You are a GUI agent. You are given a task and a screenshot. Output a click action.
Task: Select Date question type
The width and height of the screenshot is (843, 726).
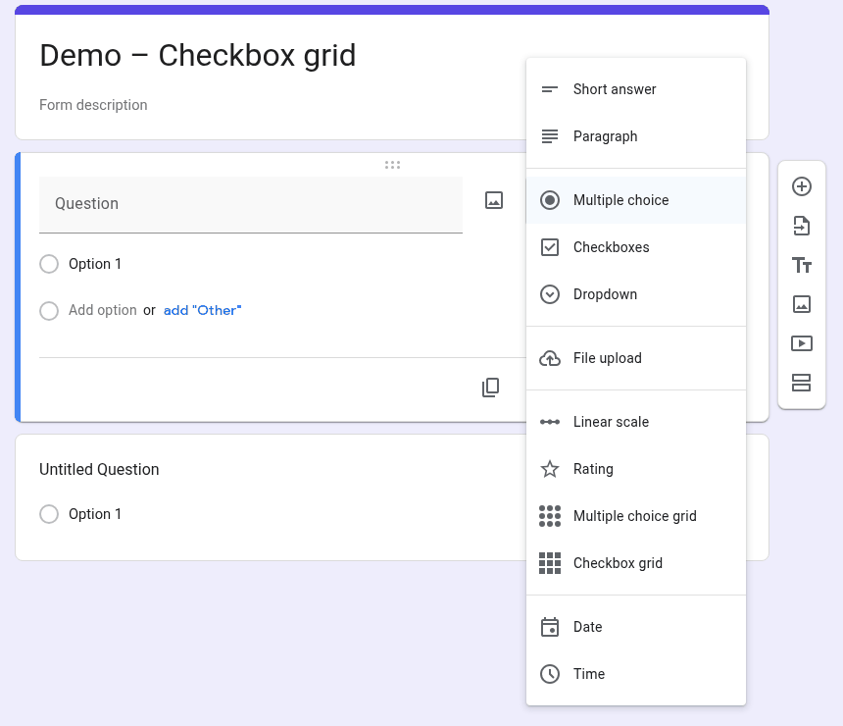pos(636,627)
